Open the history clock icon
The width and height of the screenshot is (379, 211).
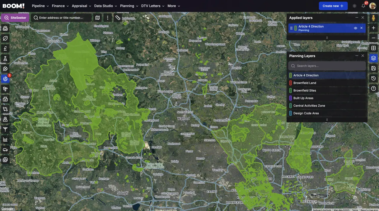tap(373, 78)
